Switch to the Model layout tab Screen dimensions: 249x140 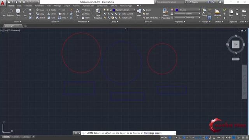tap(6, 137)
